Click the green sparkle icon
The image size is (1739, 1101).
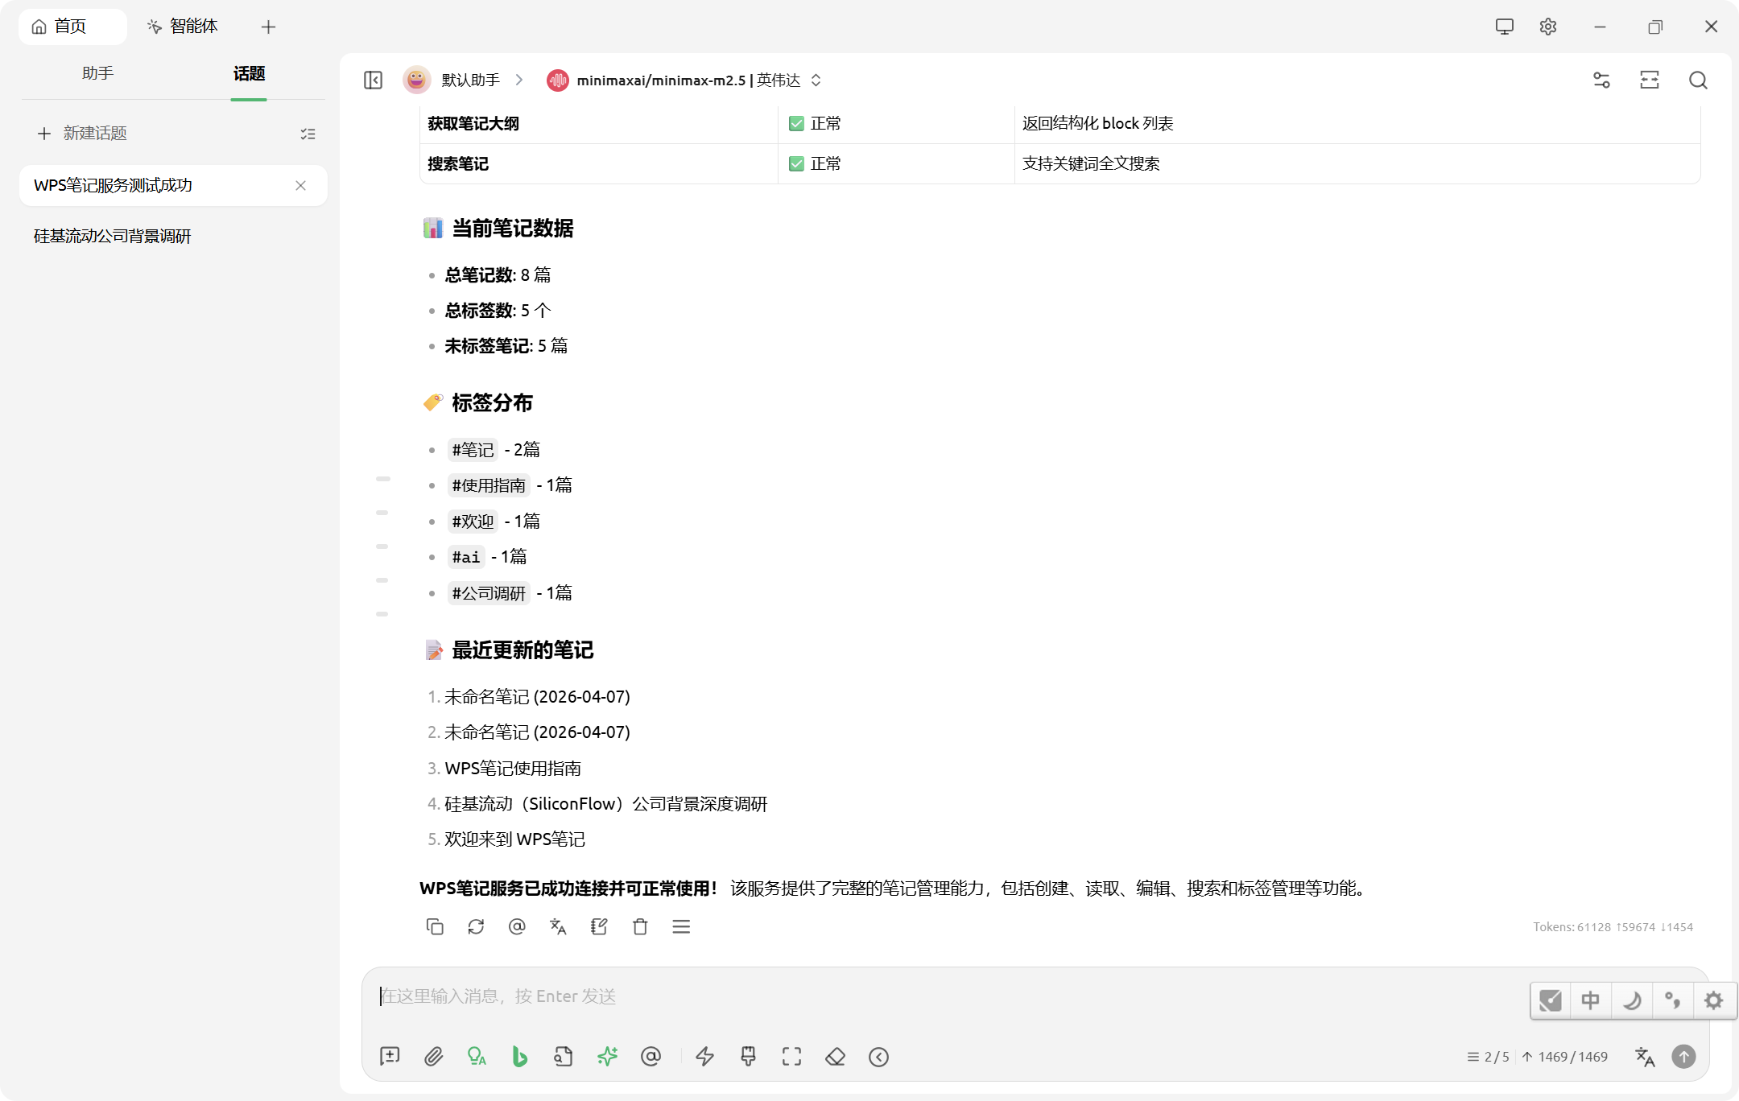pyautogui.click(x=607, y=1056)
